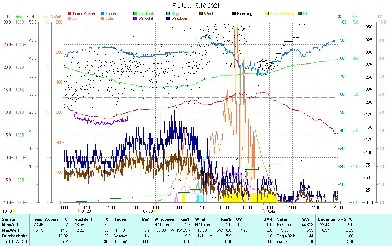
Task: Select the UV legend label
Action: tap(76, 18)
